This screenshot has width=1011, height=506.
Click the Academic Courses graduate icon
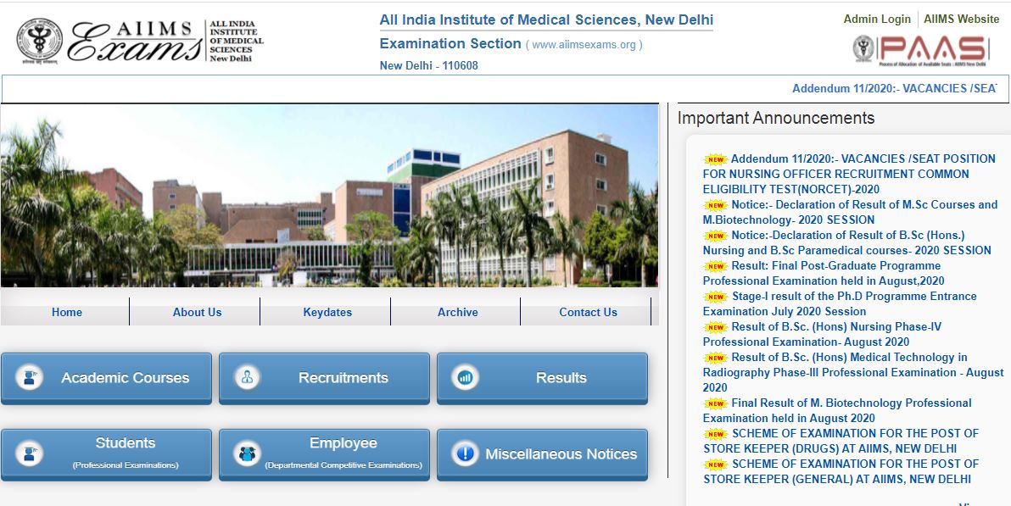click(x=29, y=378)
